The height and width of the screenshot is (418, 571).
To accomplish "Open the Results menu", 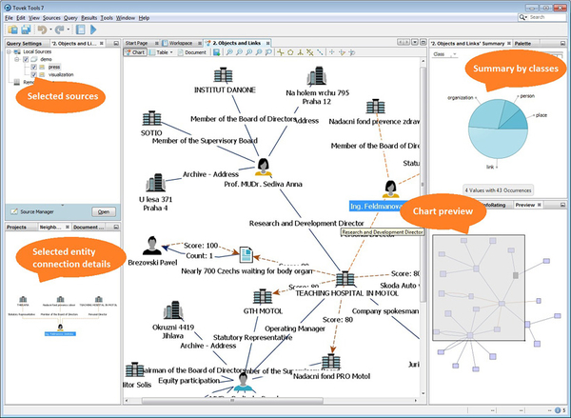I will pyautogui.click(x=89, y=18).
